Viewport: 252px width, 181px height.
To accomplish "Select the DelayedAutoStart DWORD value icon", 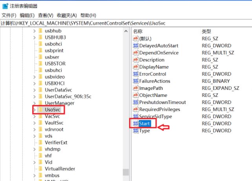I will point(135,46).
